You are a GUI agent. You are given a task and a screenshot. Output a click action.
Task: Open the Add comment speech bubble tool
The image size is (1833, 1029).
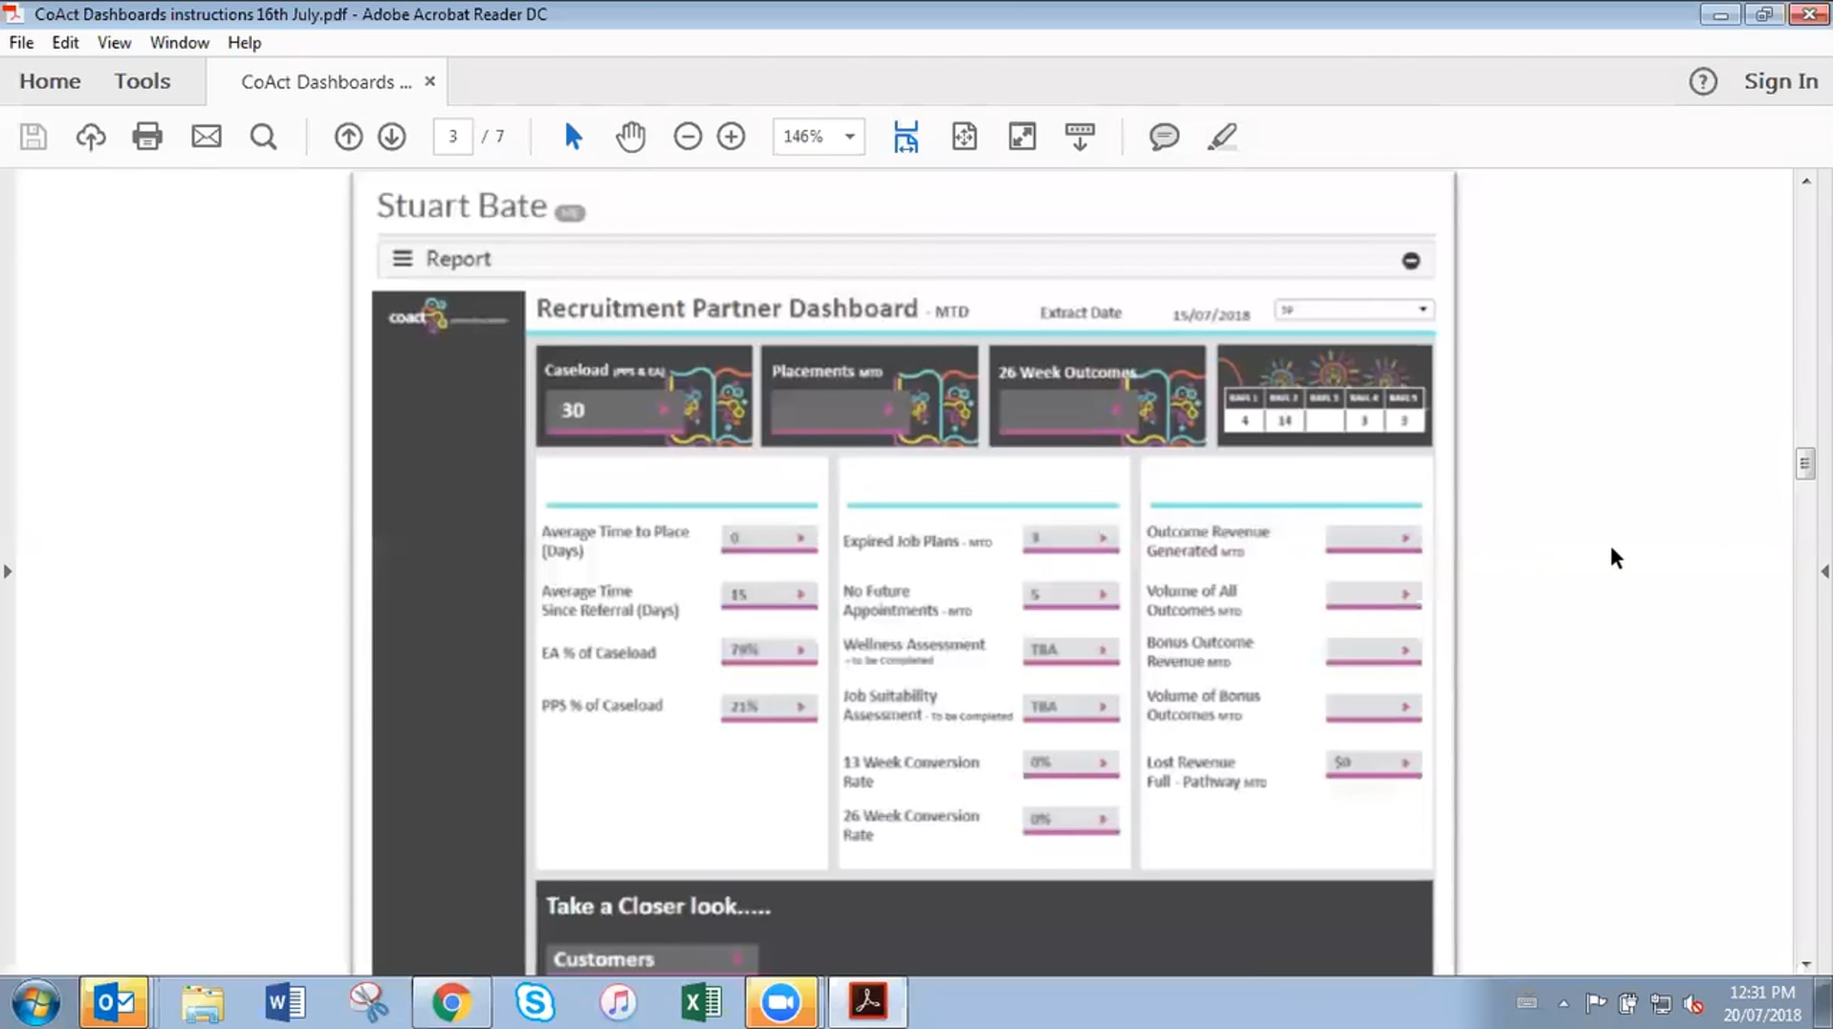pyautogui.click(x=1164, y=137)
